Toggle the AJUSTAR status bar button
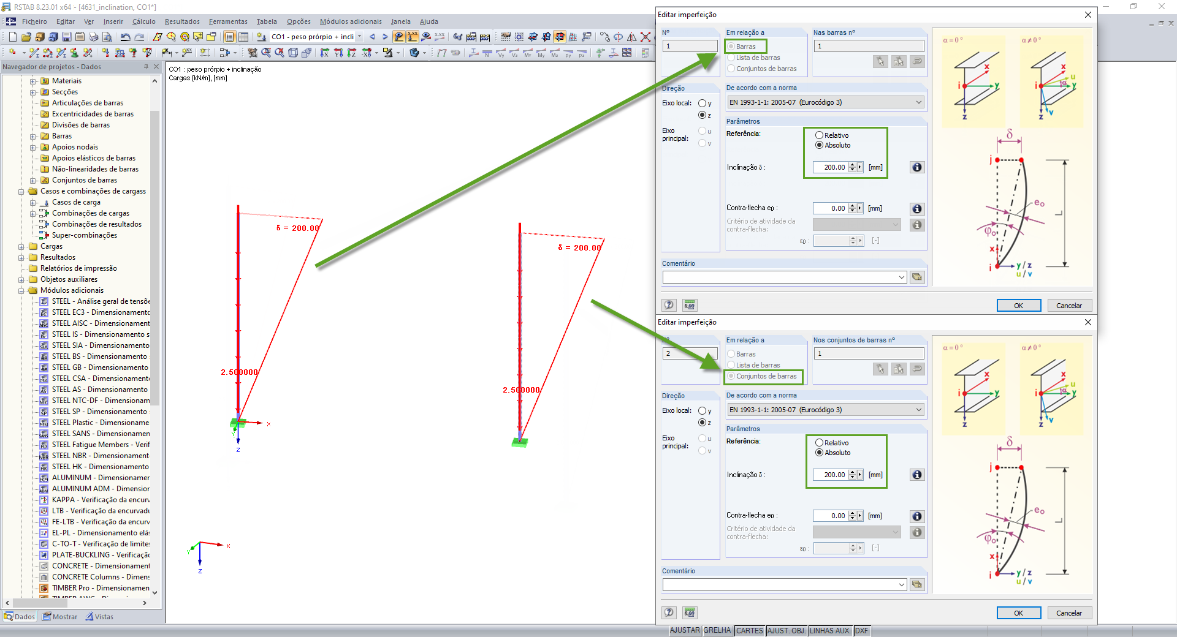1177x637 pixels. tap(685, 630)
